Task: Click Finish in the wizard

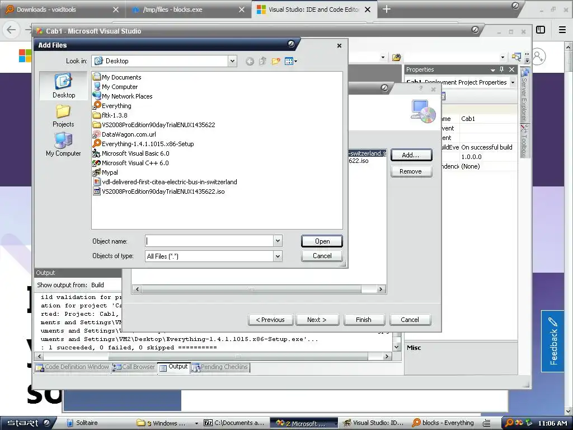Action: pos(364,320)
